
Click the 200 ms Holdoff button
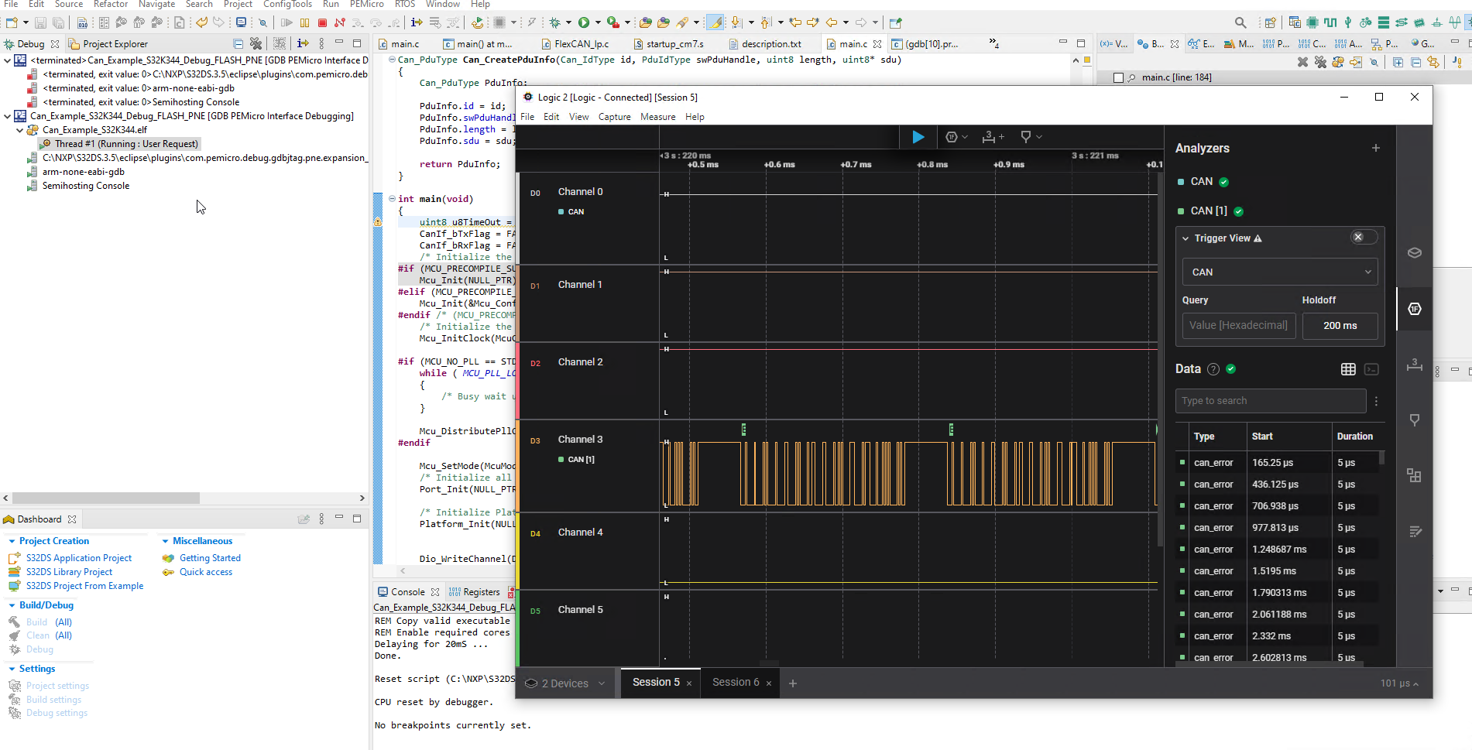coord(1340,325)
